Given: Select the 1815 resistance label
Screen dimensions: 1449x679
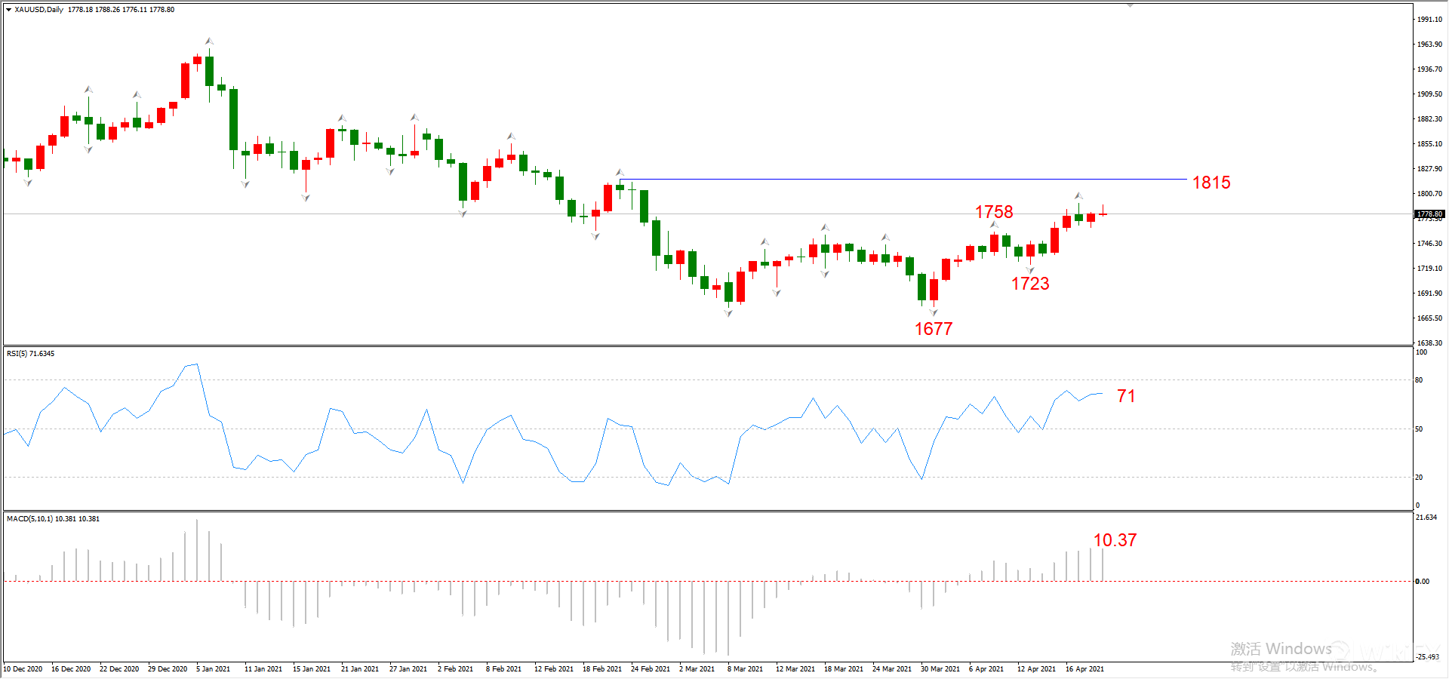Looking at the screenshot, I should 1211,183.
